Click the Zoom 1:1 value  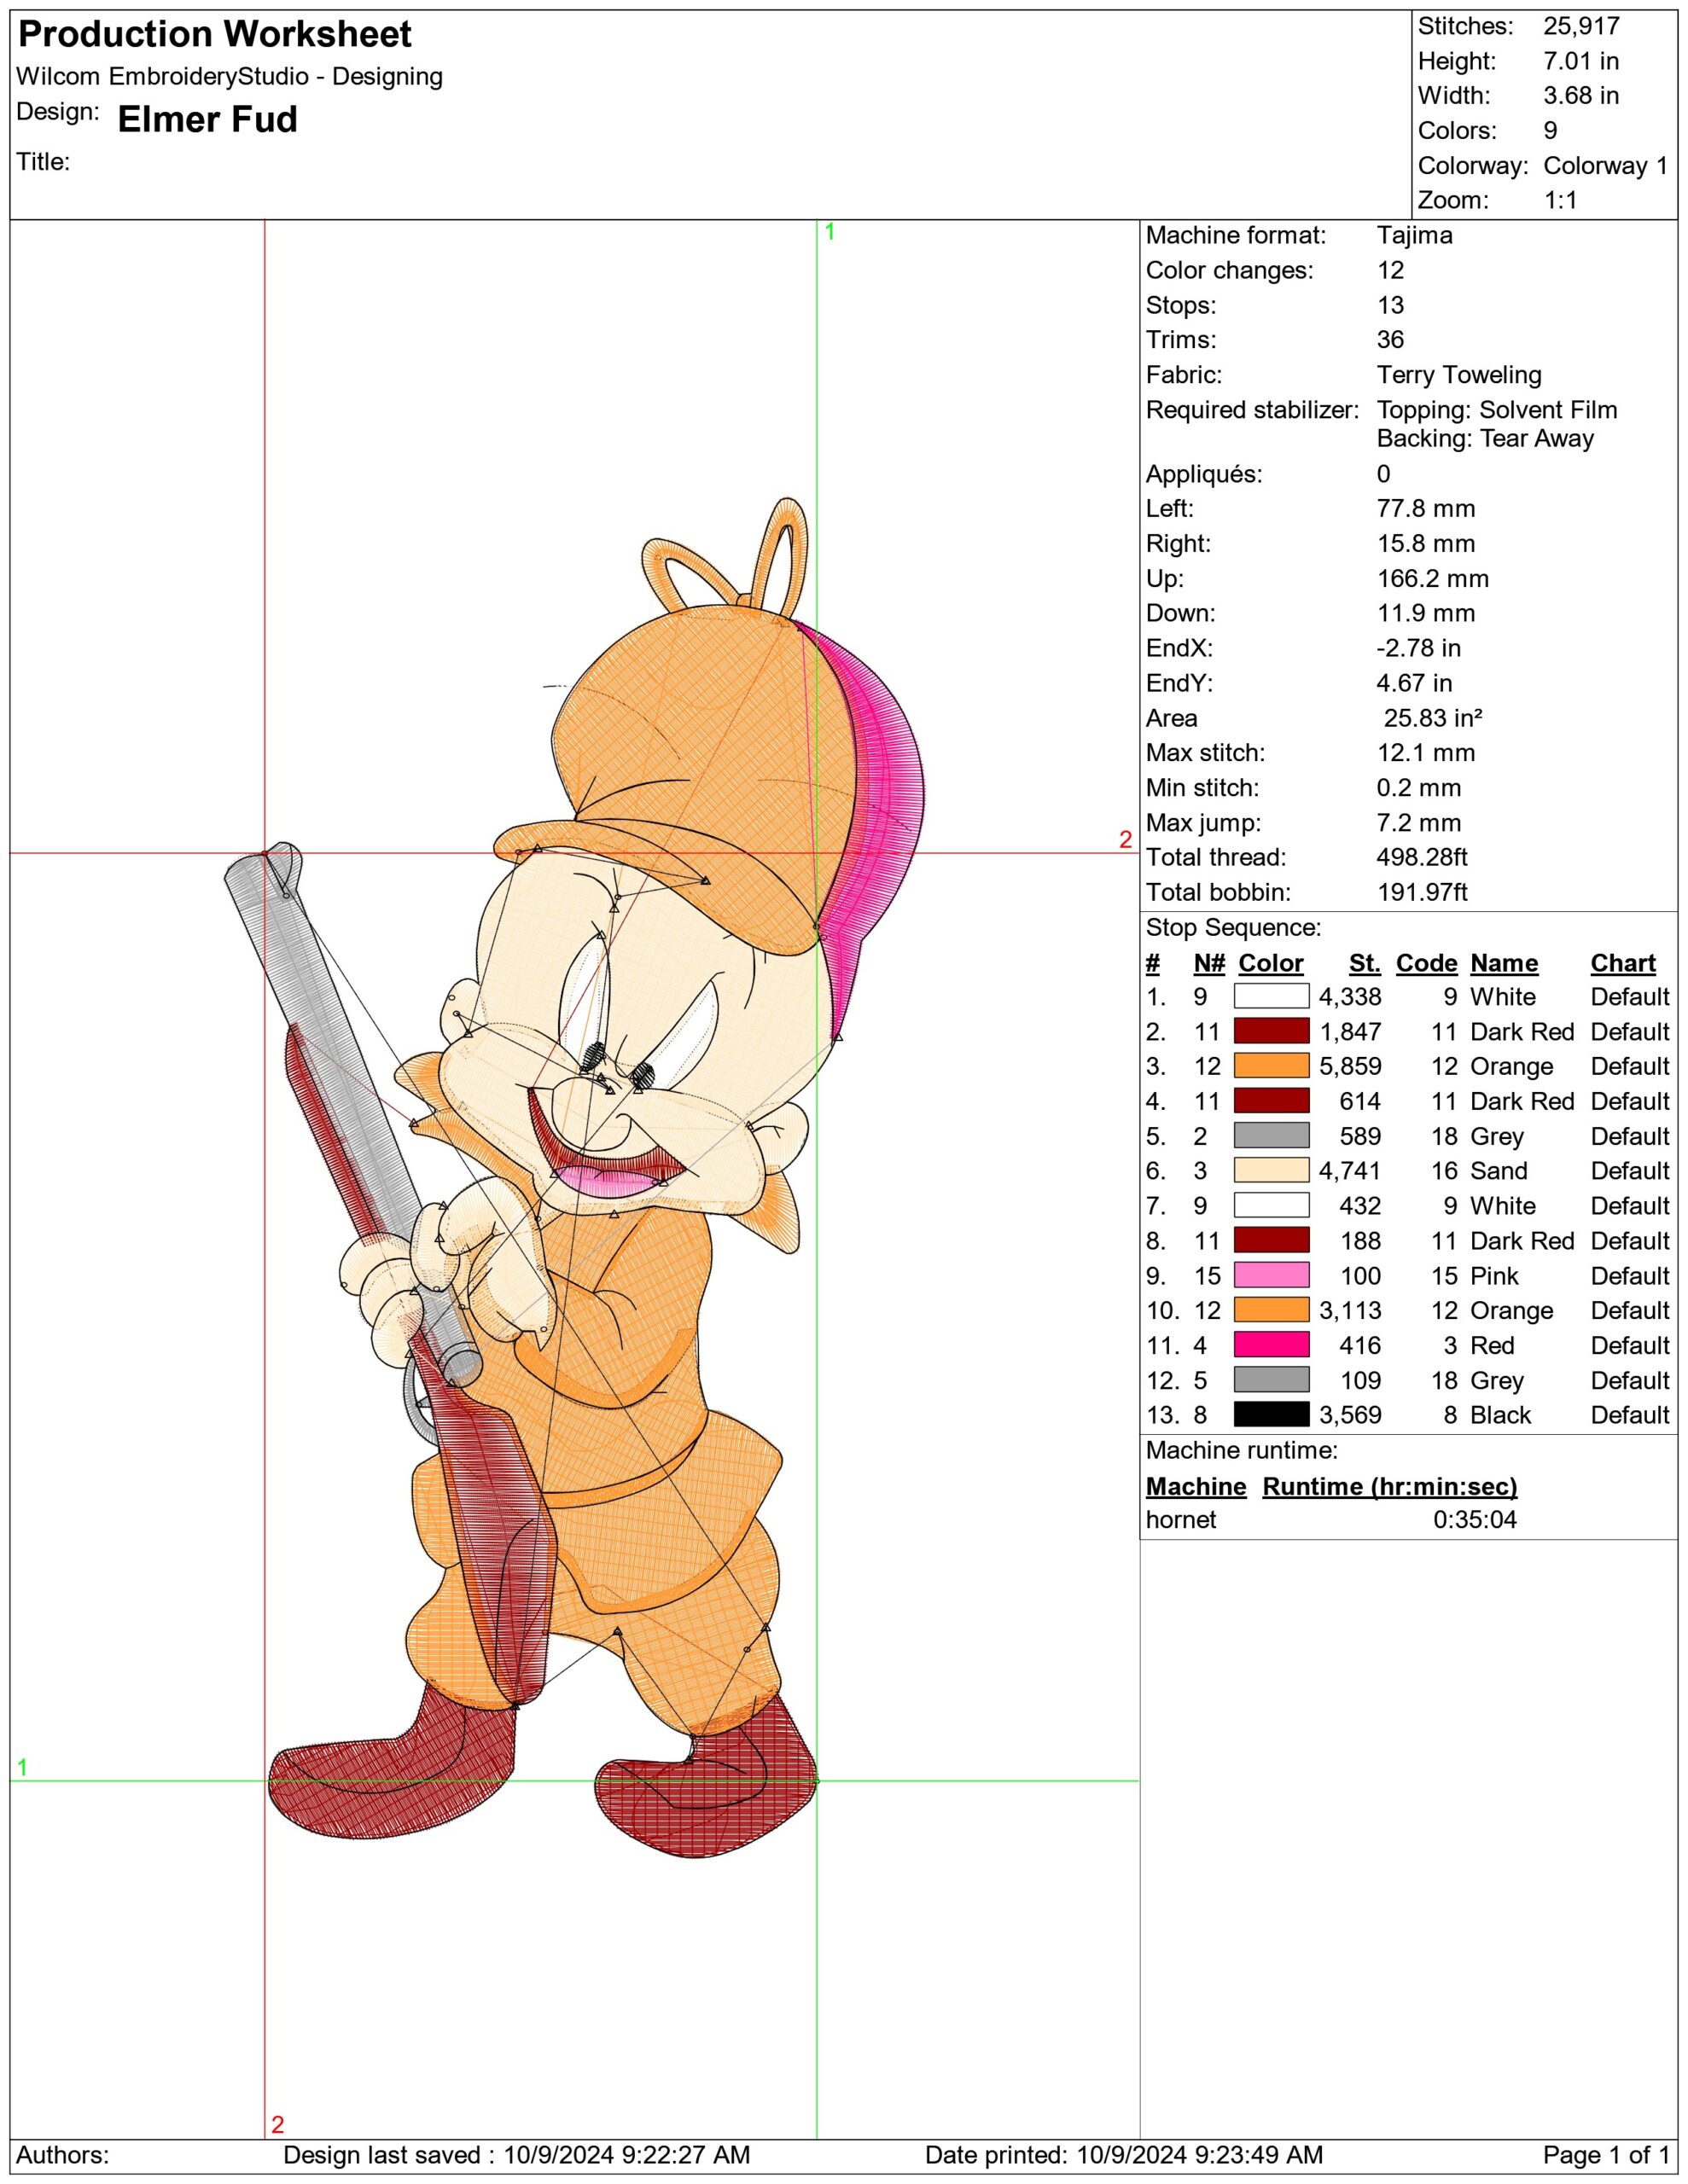[1560, 200]
